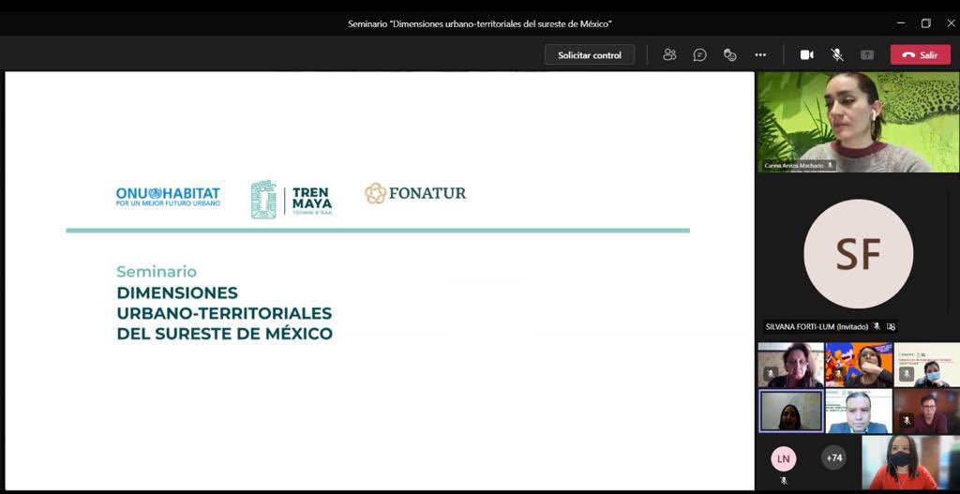Select the tile of the person in red with a black mask
Image resolution: width=960 pixels, height=494 pixels.
[910, 462]
